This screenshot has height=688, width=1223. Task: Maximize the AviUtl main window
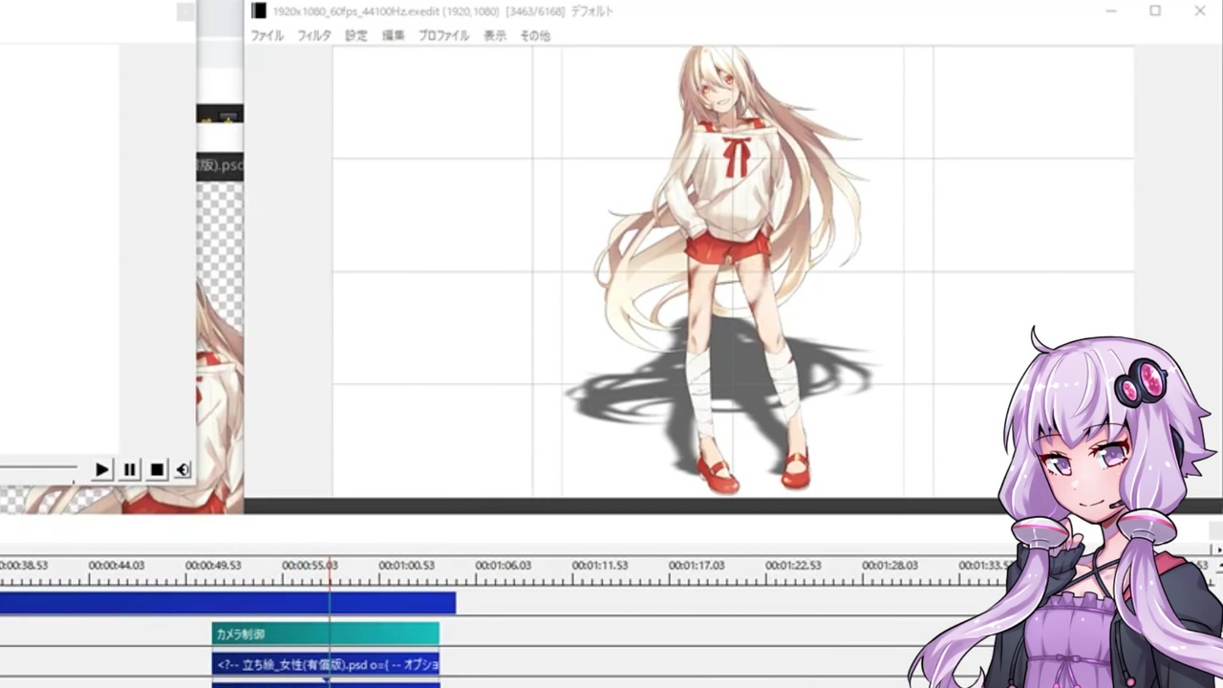pos(1155,11)
